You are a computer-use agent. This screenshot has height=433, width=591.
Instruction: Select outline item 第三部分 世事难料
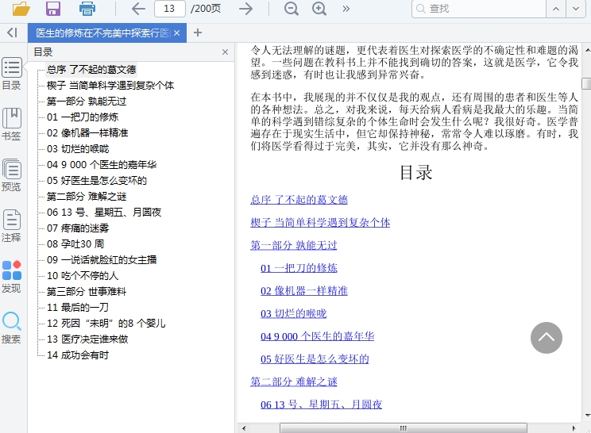[x=87, y=292]
